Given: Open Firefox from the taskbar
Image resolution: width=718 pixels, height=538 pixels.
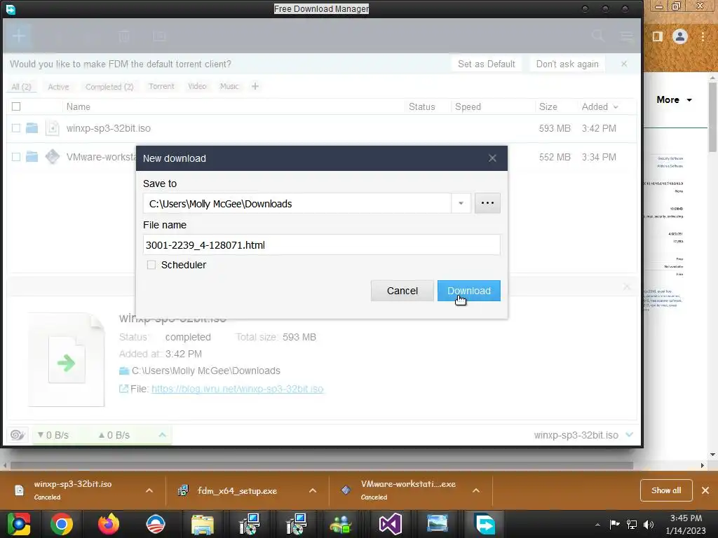Looking at the screenshot, I should click(x=109, y=524).
